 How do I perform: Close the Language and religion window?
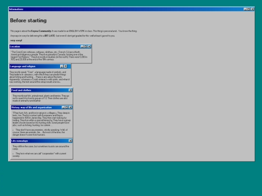point(65,66)
